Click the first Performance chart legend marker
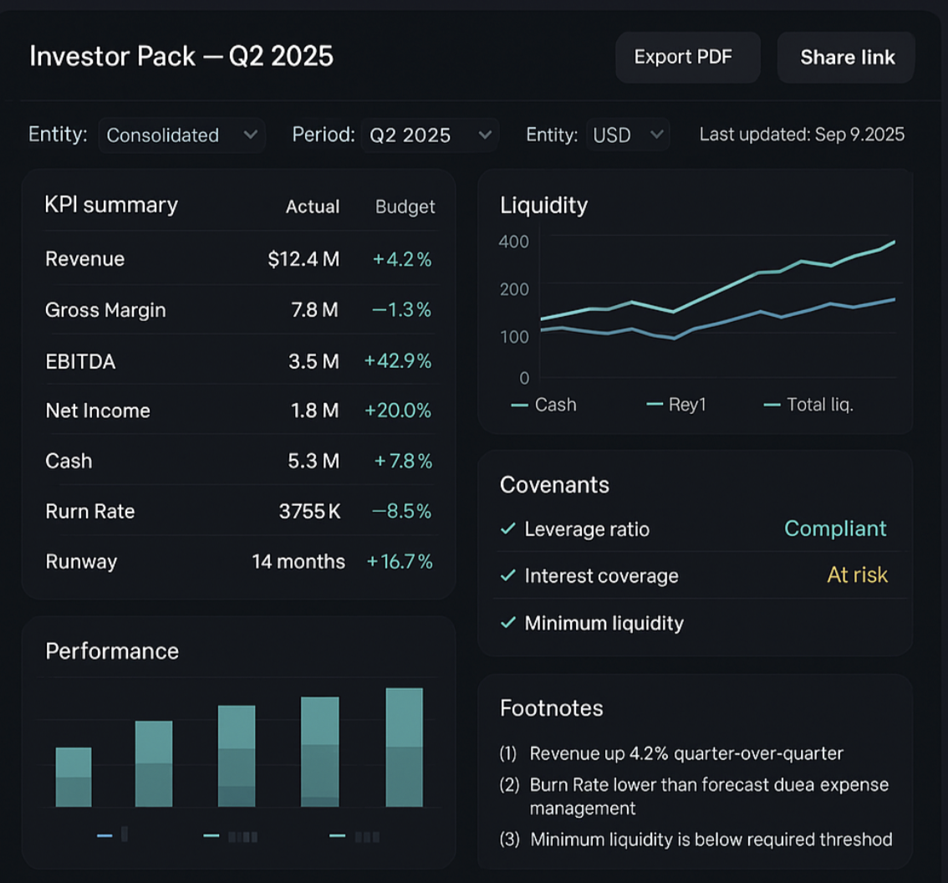 (105, 835)
